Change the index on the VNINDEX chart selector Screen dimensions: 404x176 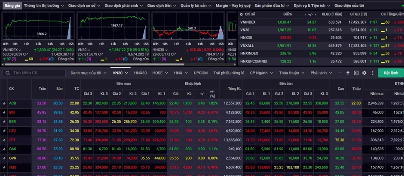12,50
